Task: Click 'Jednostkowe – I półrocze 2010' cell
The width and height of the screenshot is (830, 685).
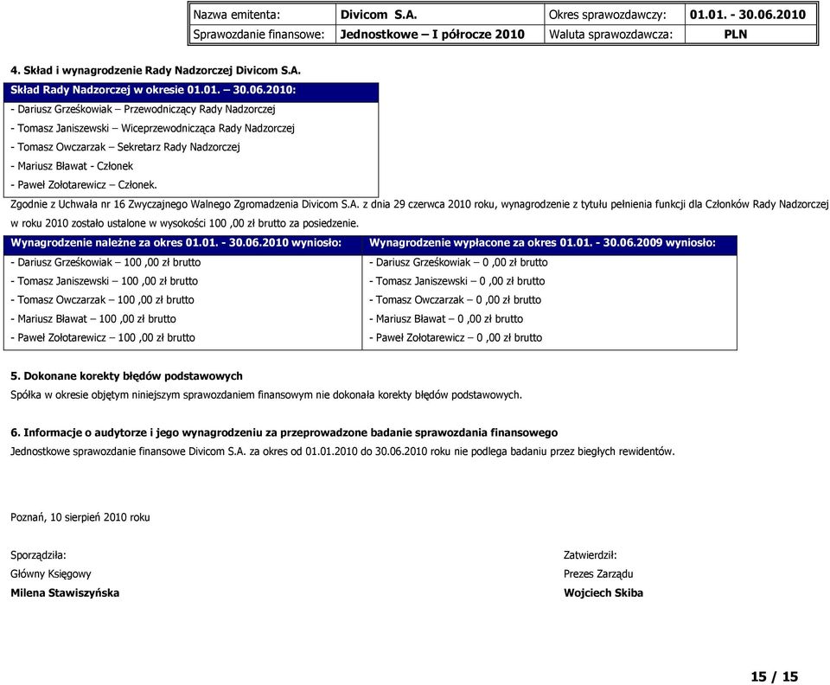Action: coord(440,35)
